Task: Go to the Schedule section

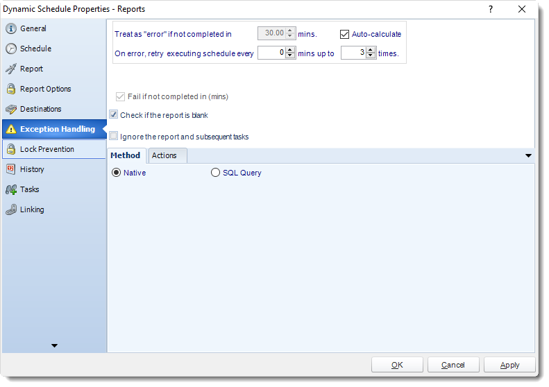Action: [54, 49]
